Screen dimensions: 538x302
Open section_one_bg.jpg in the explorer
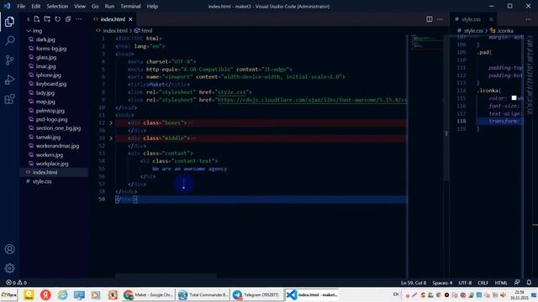(x=58, y=128)
